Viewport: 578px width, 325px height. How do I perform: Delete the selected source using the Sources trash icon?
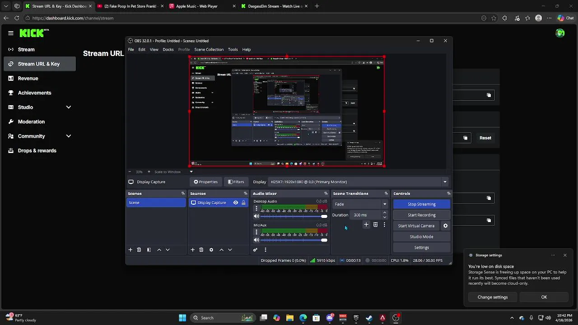pyautogui.click(x=201, y=250)
